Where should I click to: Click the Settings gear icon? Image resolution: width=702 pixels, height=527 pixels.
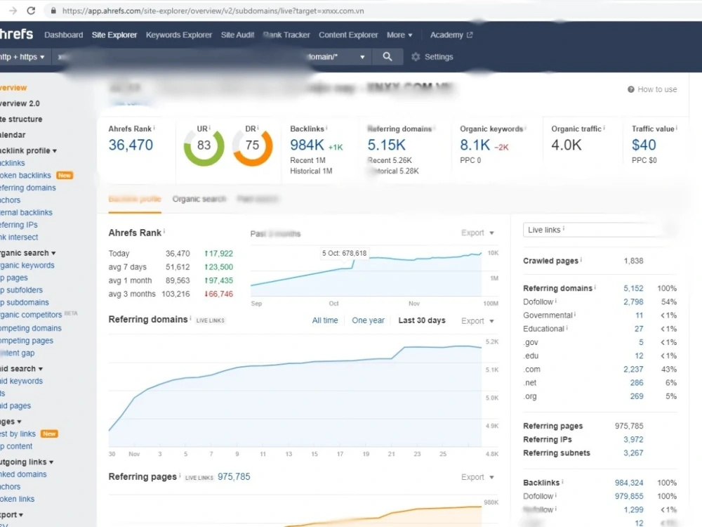(416, 57)
